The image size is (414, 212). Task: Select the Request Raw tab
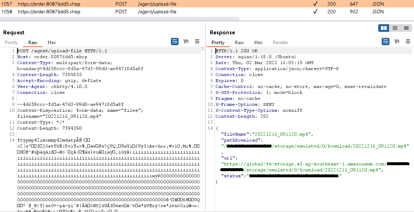33,42
